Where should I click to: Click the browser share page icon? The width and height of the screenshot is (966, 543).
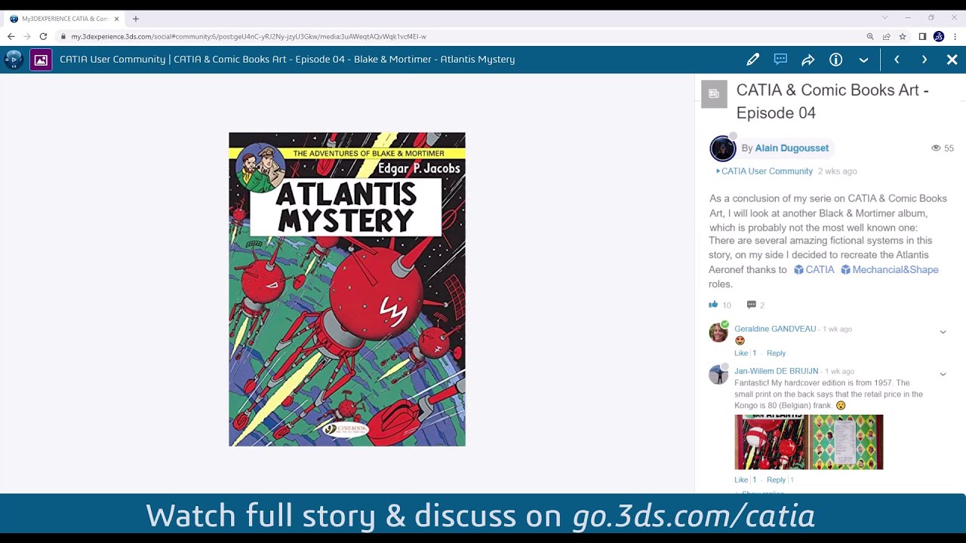point(886,36)
